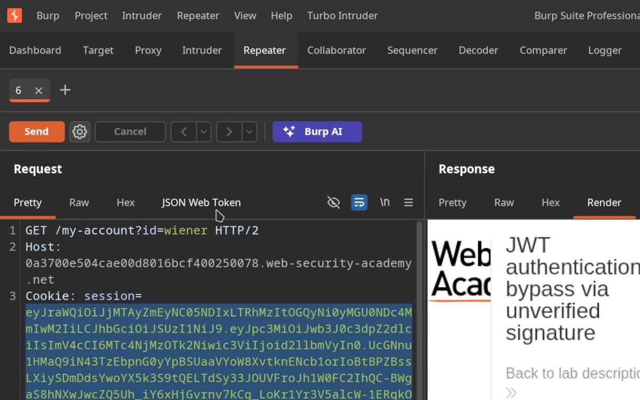Close Repeater tab 6 with the x

tap(38, 91)
